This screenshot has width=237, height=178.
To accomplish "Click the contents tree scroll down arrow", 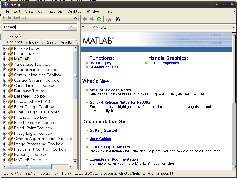I will [75, 162].
